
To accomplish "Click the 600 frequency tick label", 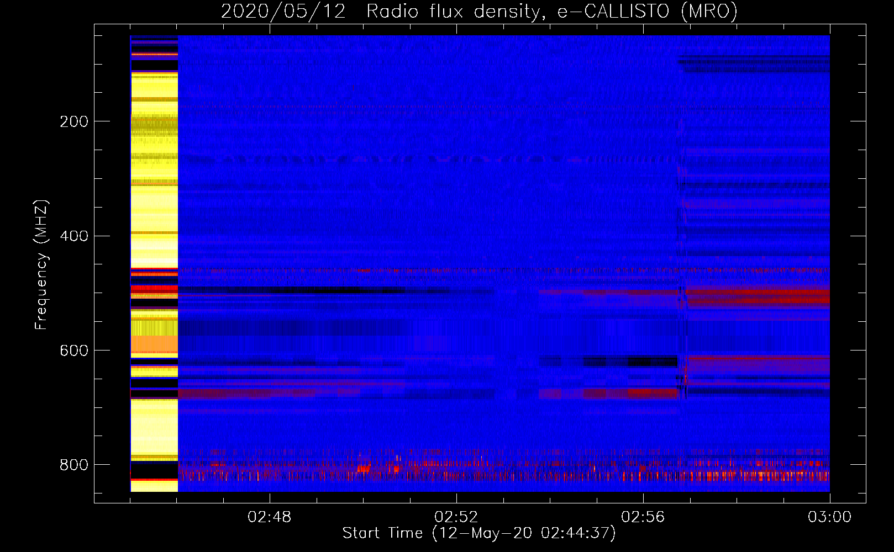I will point(74,351).
